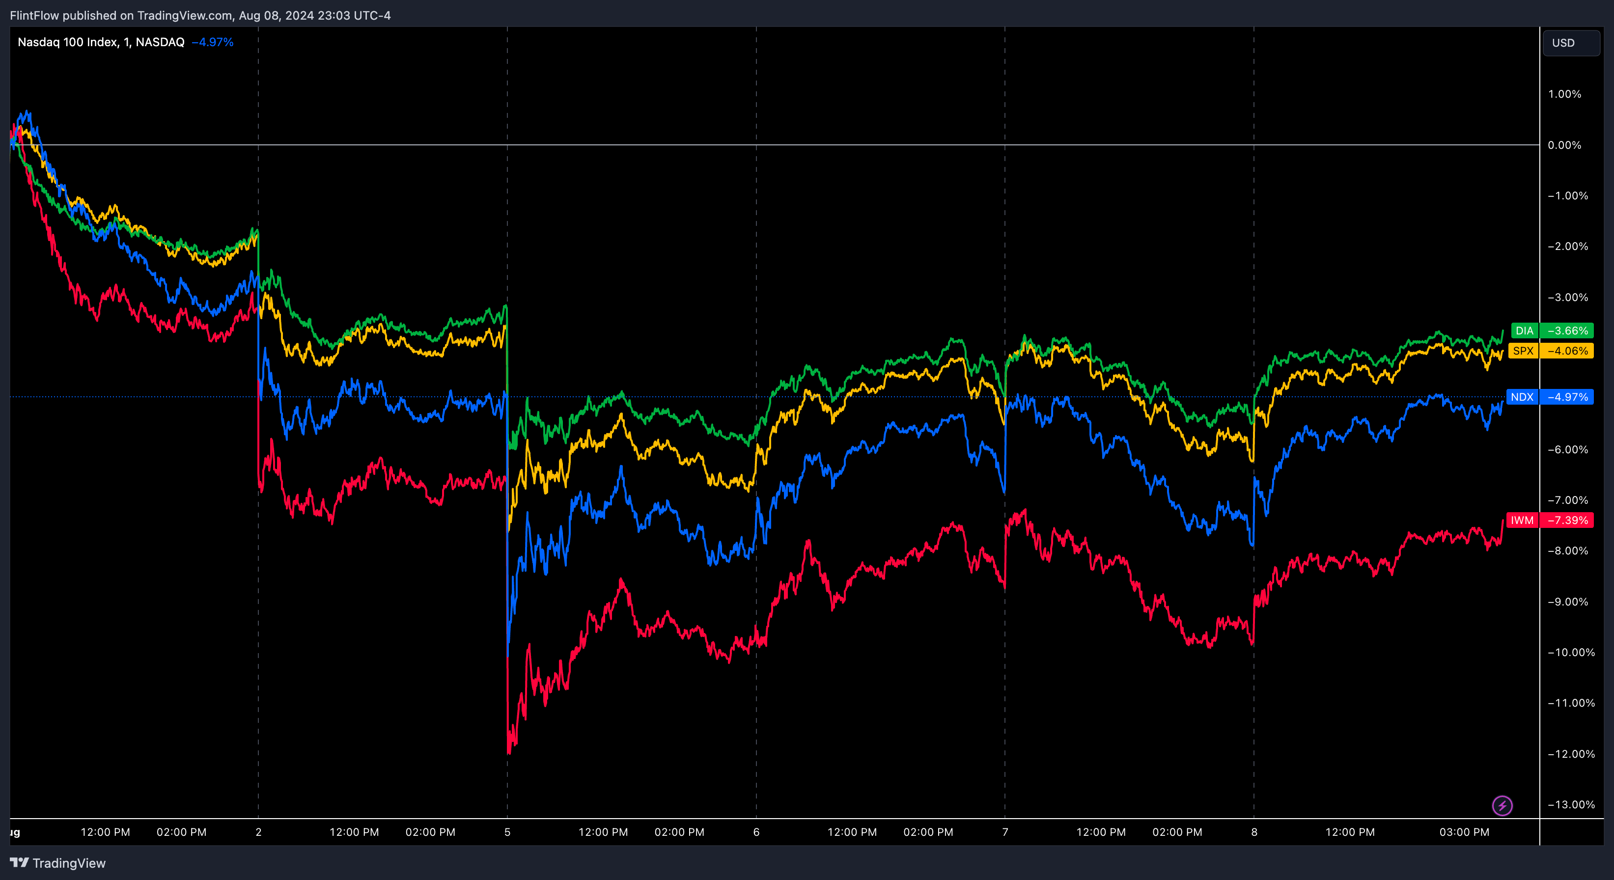The image size is (1614, 880).
Task: Click the DIA −3.66% value tag
Action: point(1567,330)
